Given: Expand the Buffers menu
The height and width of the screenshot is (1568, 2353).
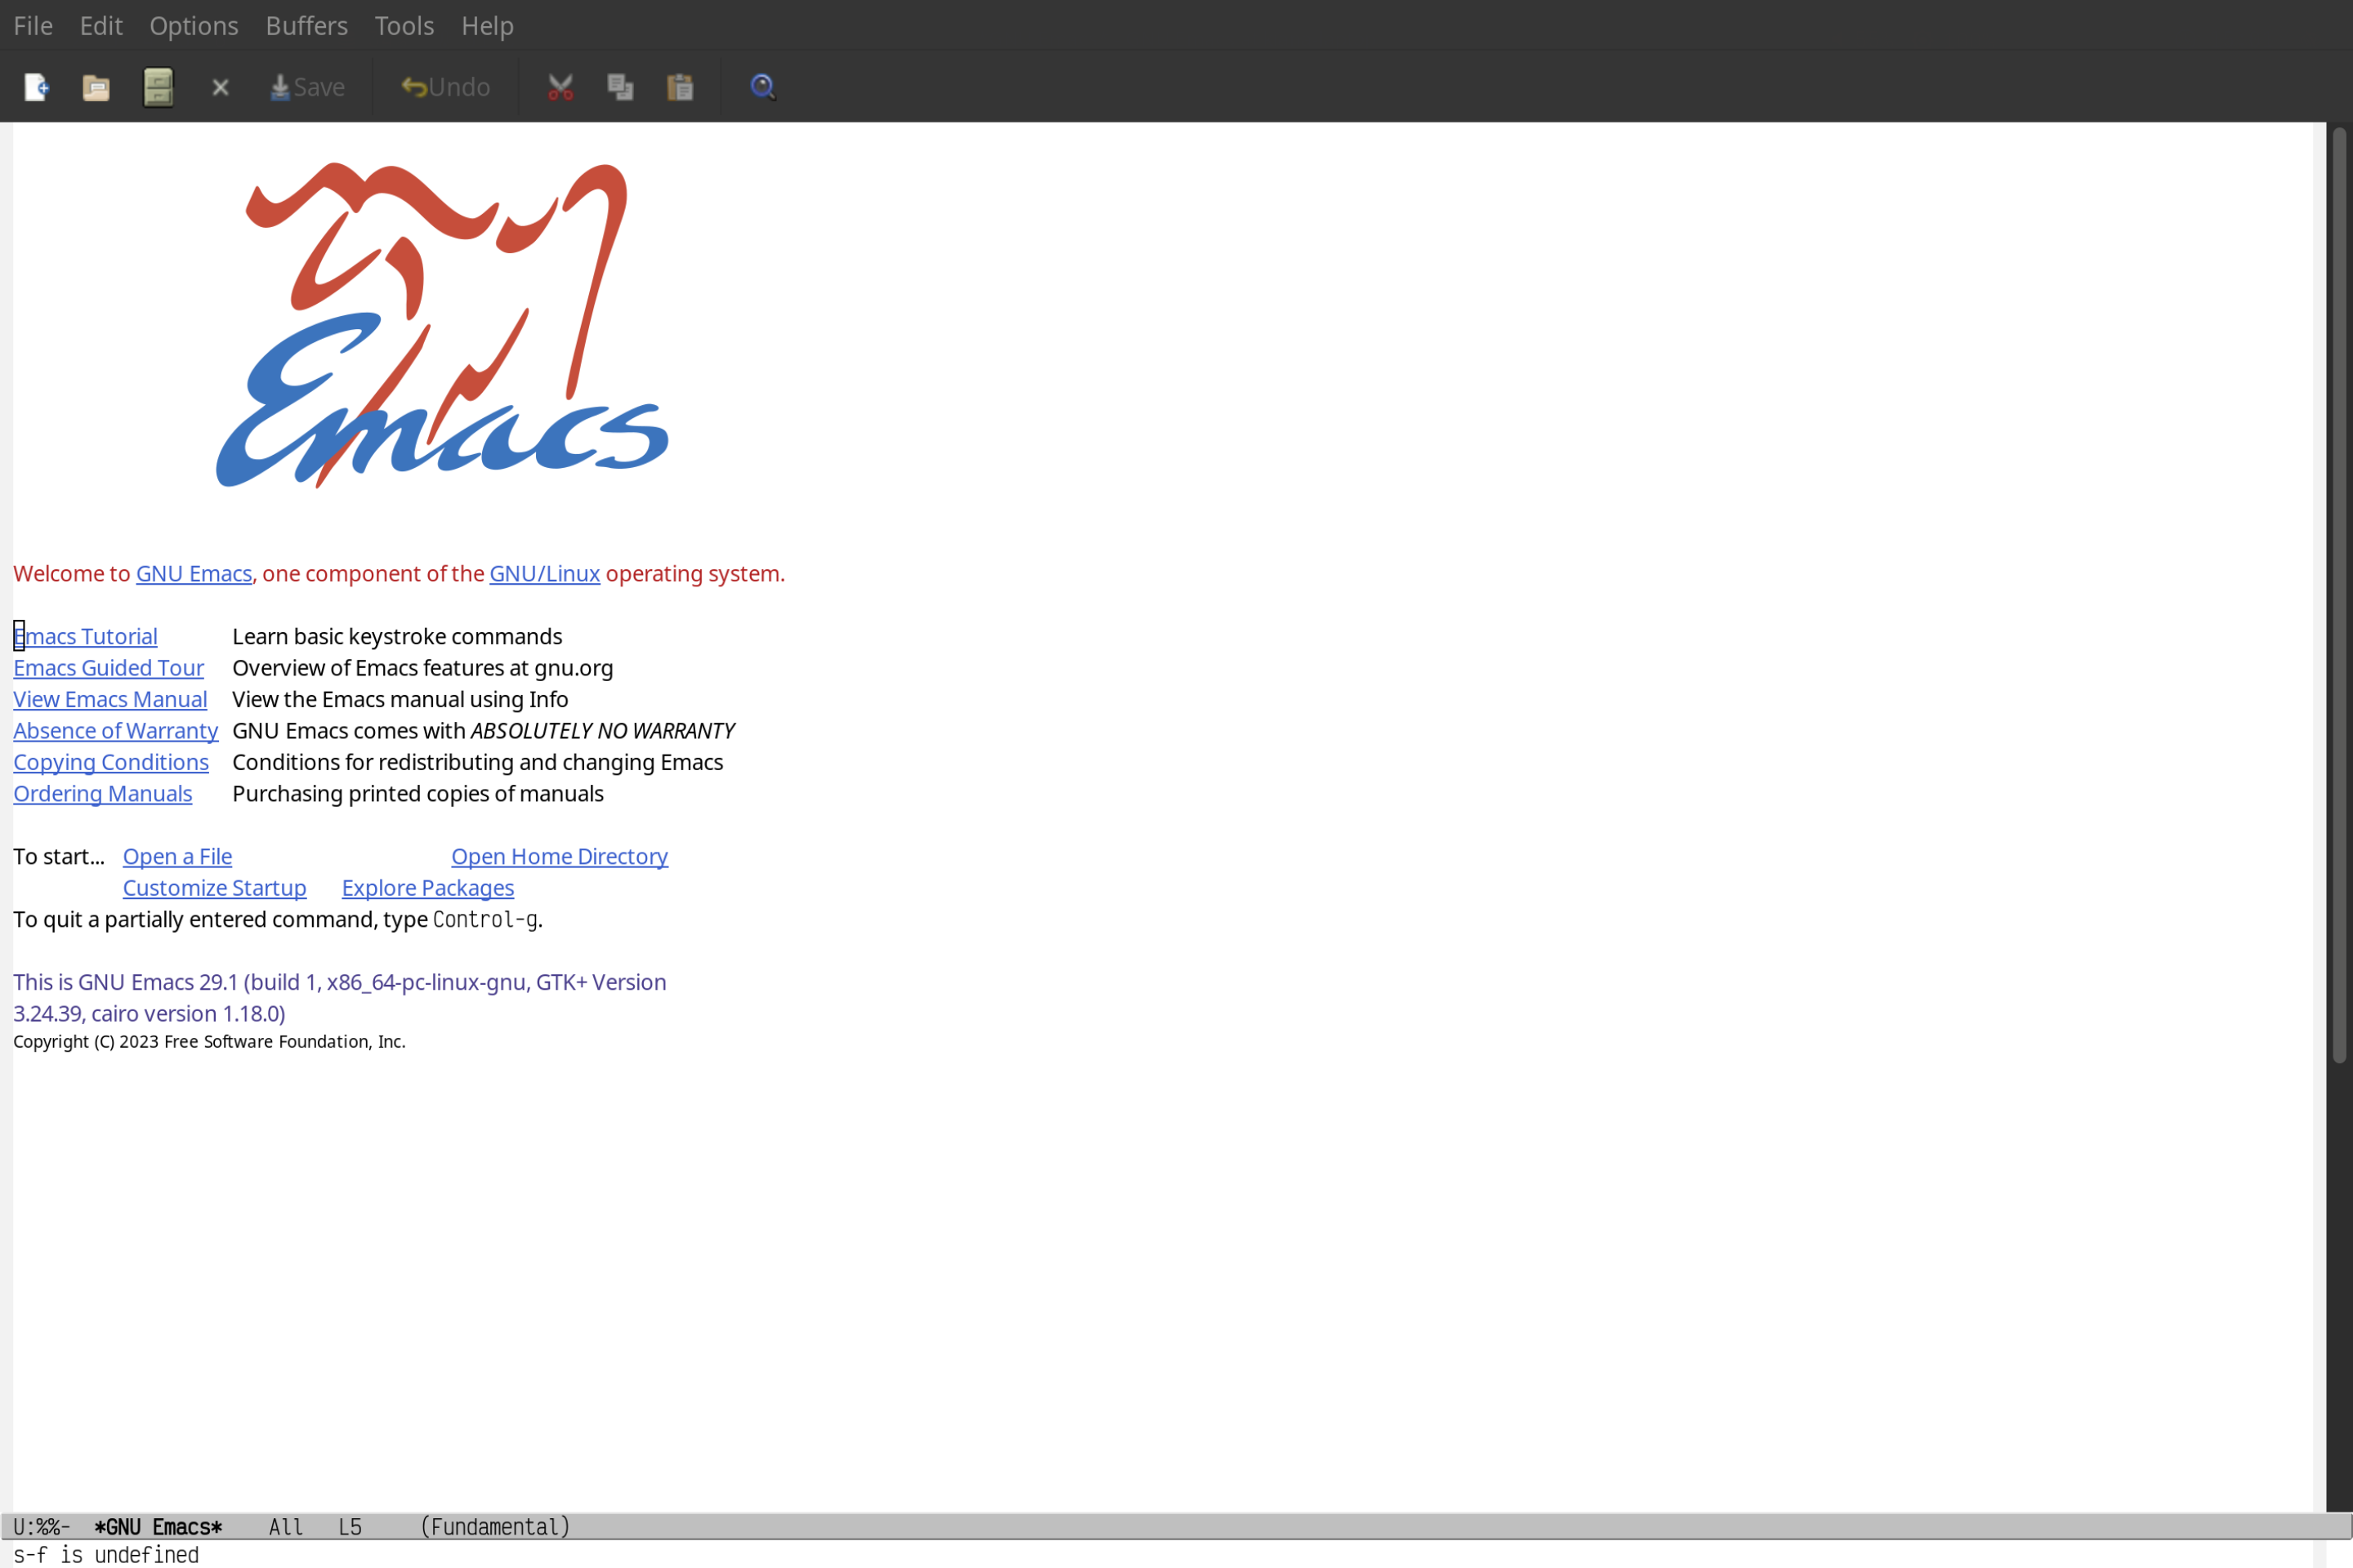Looking at the screenshot, I should pyautogui.click(x=305, y=24).
